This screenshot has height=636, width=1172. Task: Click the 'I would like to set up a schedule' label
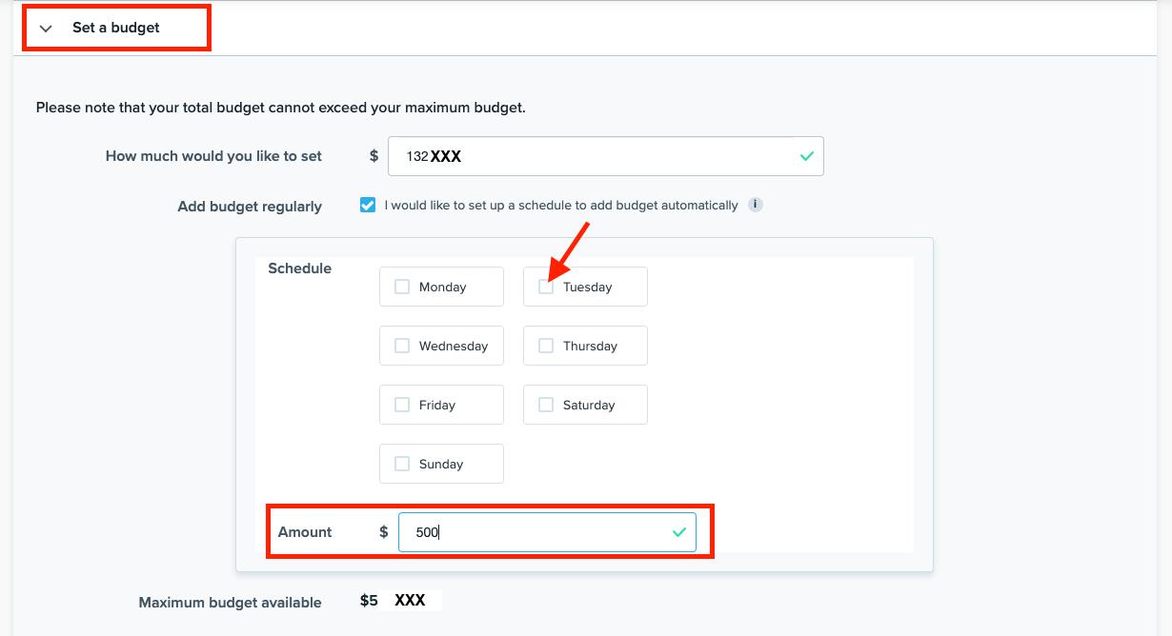click(x=560, y=206)
